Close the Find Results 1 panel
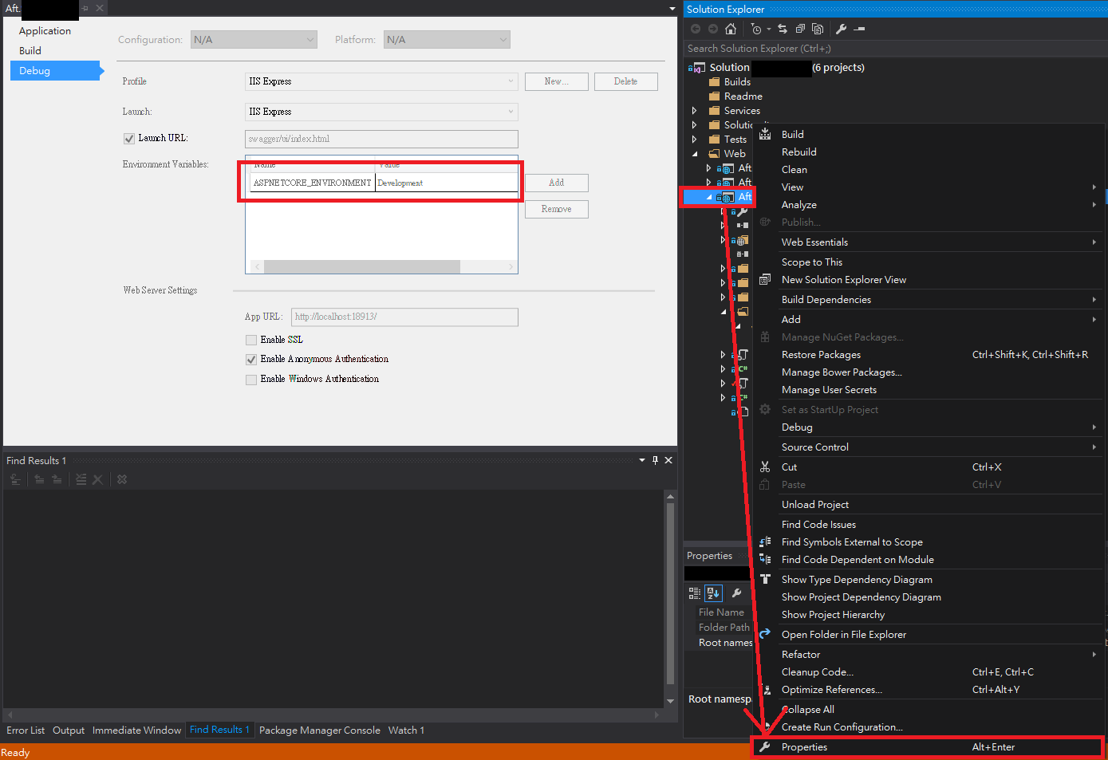The image size is (1108, 760). click(668, 460)
